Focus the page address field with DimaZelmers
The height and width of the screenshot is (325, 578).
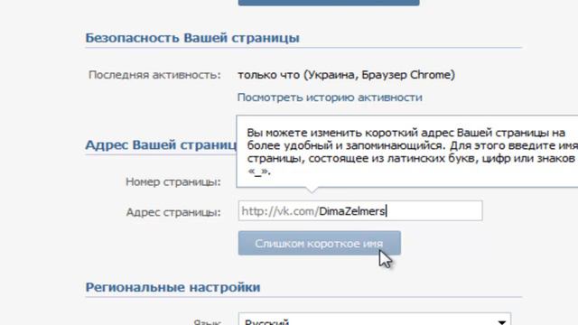point(360,210)
